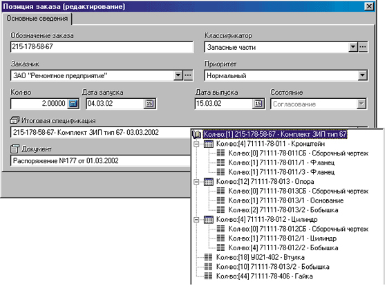Click the Документ field Распоряжение №177

101,161
